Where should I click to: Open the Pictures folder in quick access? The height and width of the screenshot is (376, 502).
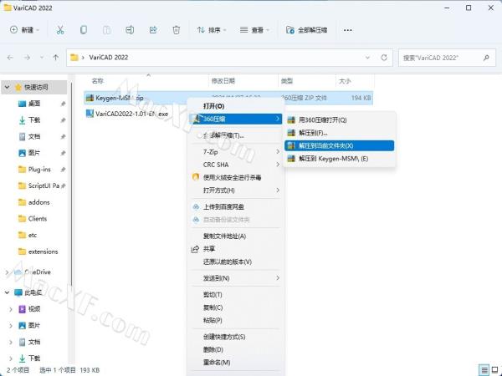34,153
